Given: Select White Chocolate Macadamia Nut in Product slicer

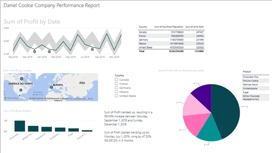Looking at the screenshot, I should point(255,97).
